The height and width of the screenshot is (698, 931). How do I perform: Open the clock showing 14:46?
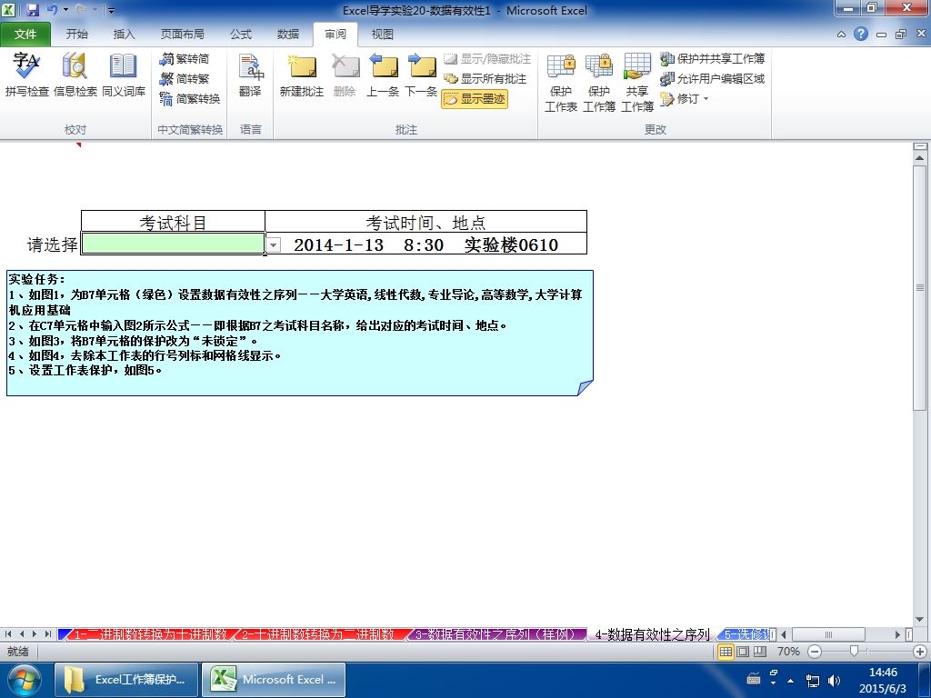tap(883, 680)
